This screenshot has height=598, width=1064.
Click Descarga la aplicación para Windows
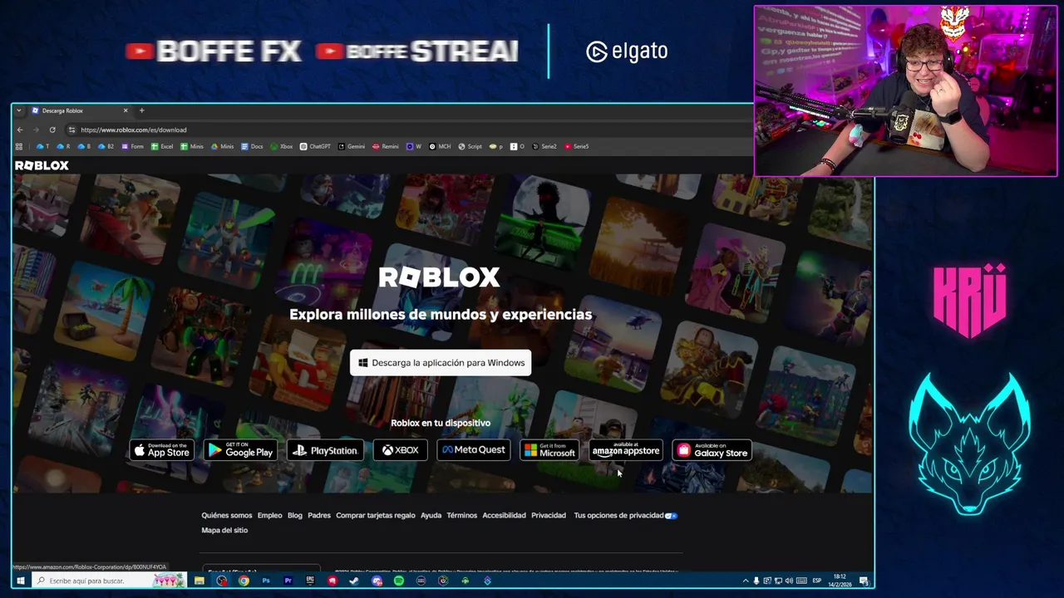pos(441,362)
